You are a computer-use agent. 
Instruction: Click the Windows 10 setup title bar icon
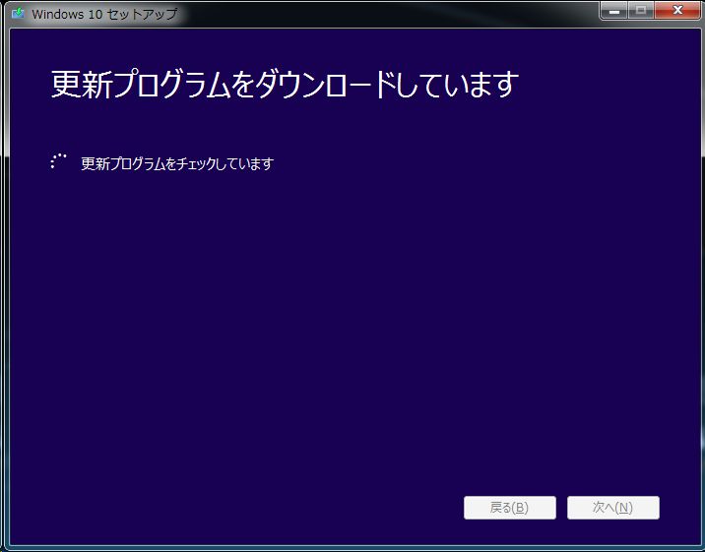(x=18, y=14)
